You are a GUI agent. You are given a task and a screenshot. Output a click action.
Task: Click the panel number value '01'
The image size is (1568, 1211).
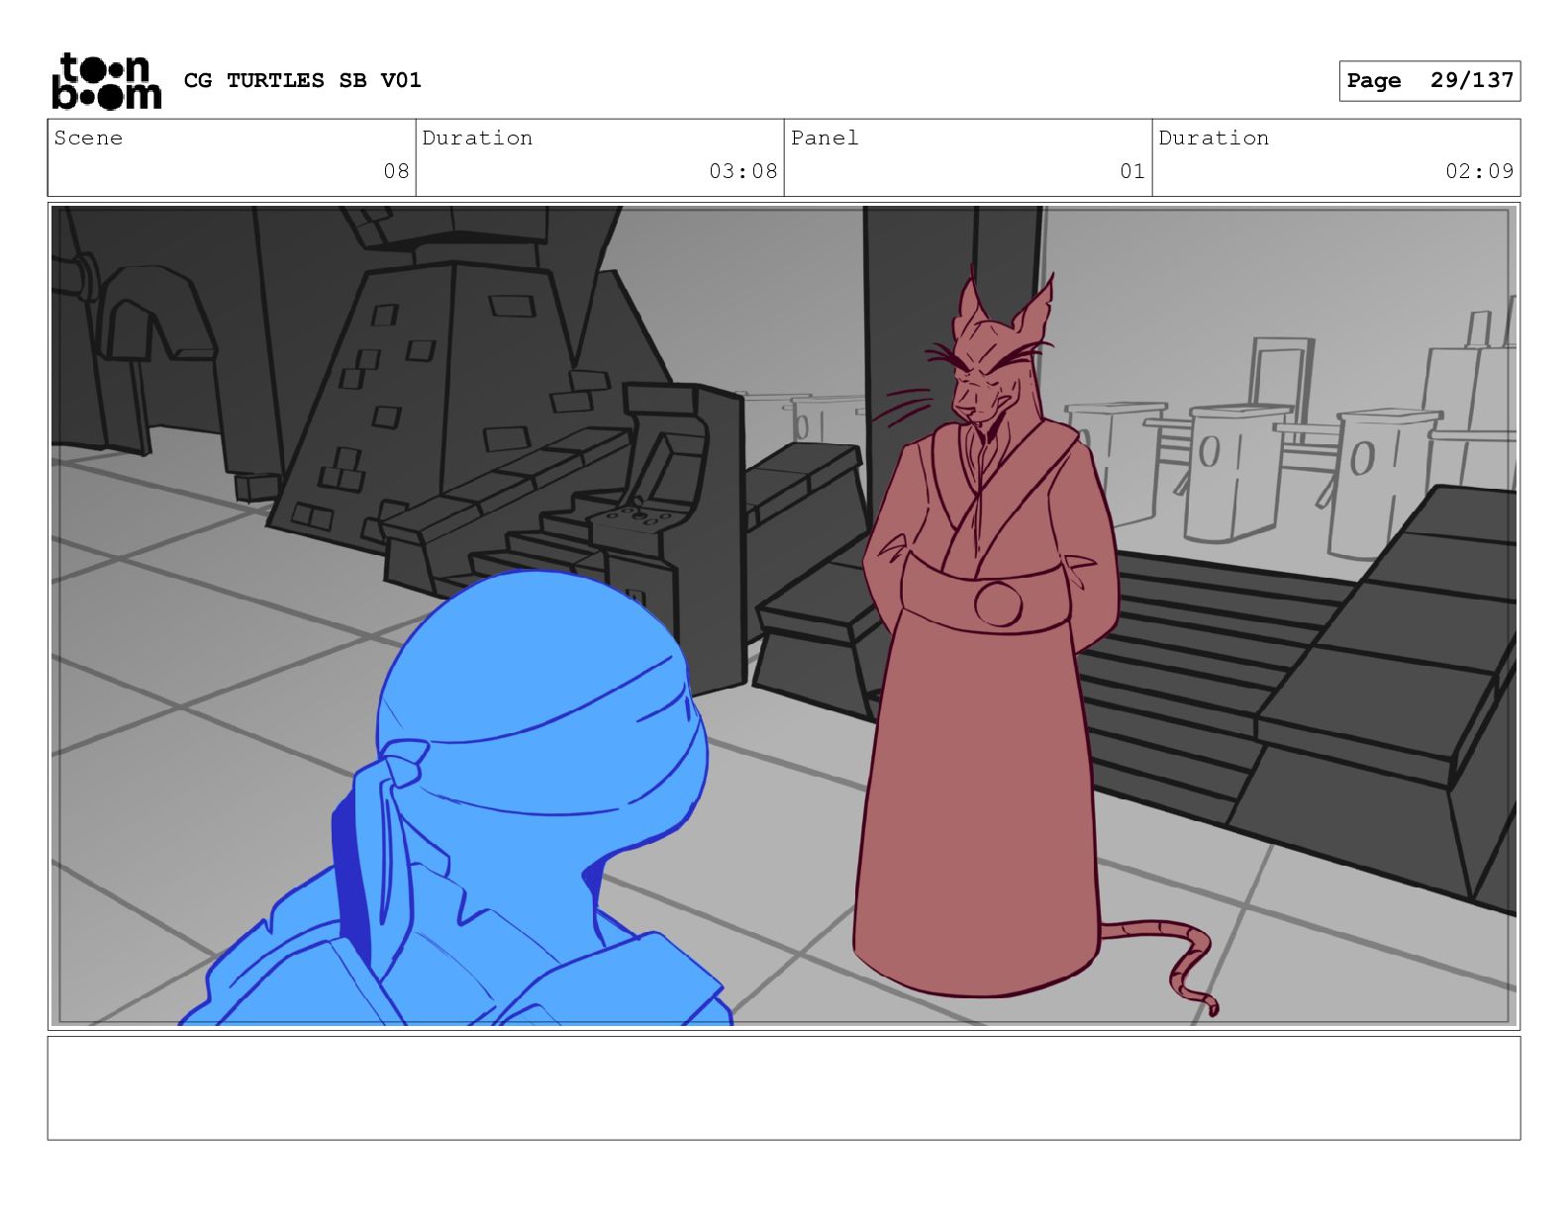click(x=1132, y=171)
